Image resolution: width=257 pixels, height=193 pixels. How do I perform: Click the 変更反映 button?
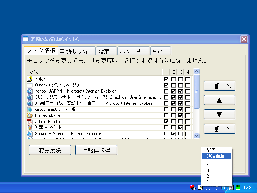point(50,150)
